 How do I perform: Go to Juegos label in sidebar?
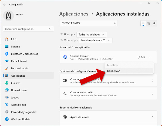click(15, 98)
